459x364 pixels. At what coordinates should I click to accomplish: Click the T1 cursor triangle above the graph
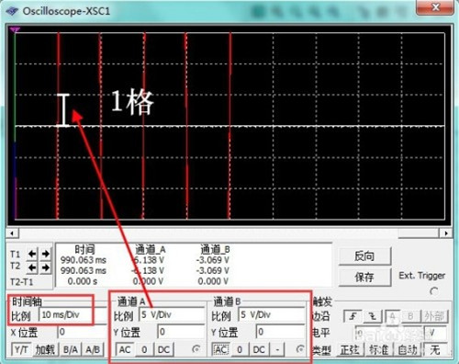pyautogui.click(x=15, y=29)
